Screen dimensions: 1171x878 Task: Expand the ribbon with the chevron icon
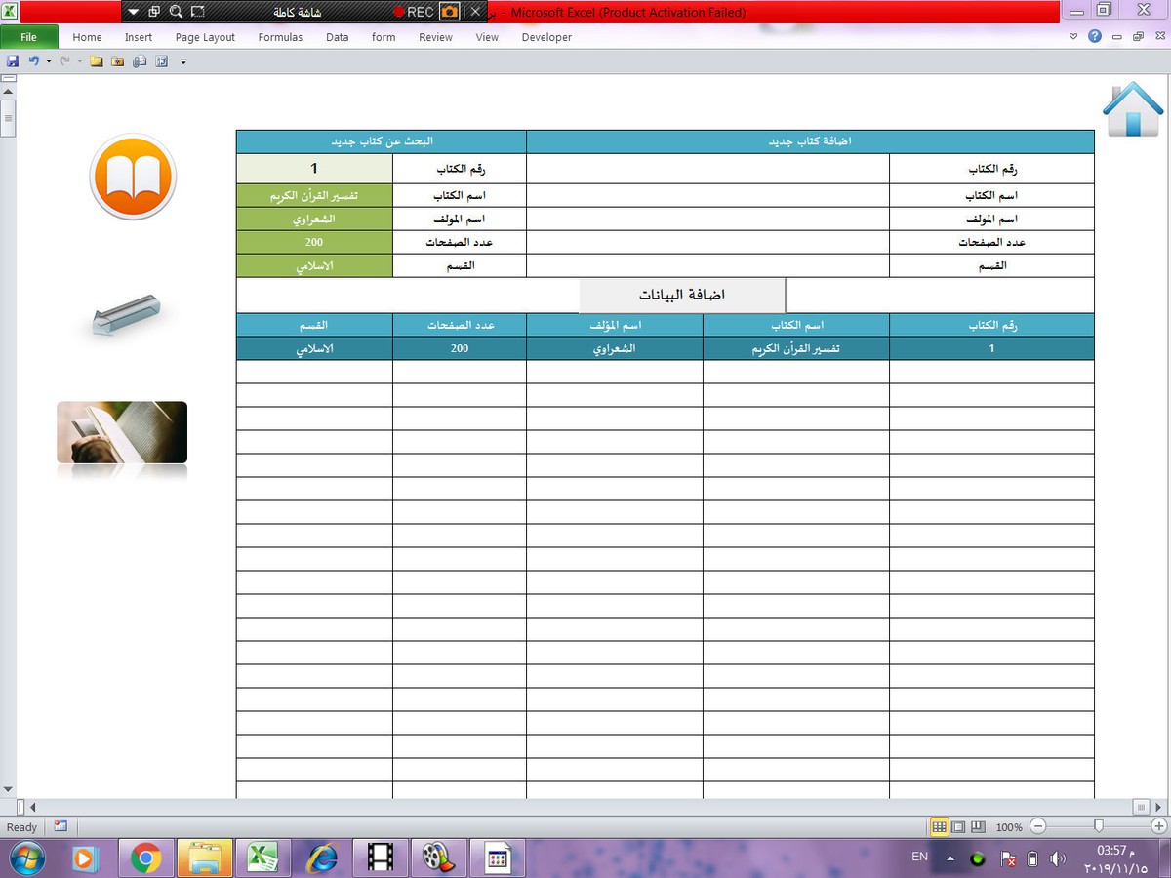point(1073,36)
